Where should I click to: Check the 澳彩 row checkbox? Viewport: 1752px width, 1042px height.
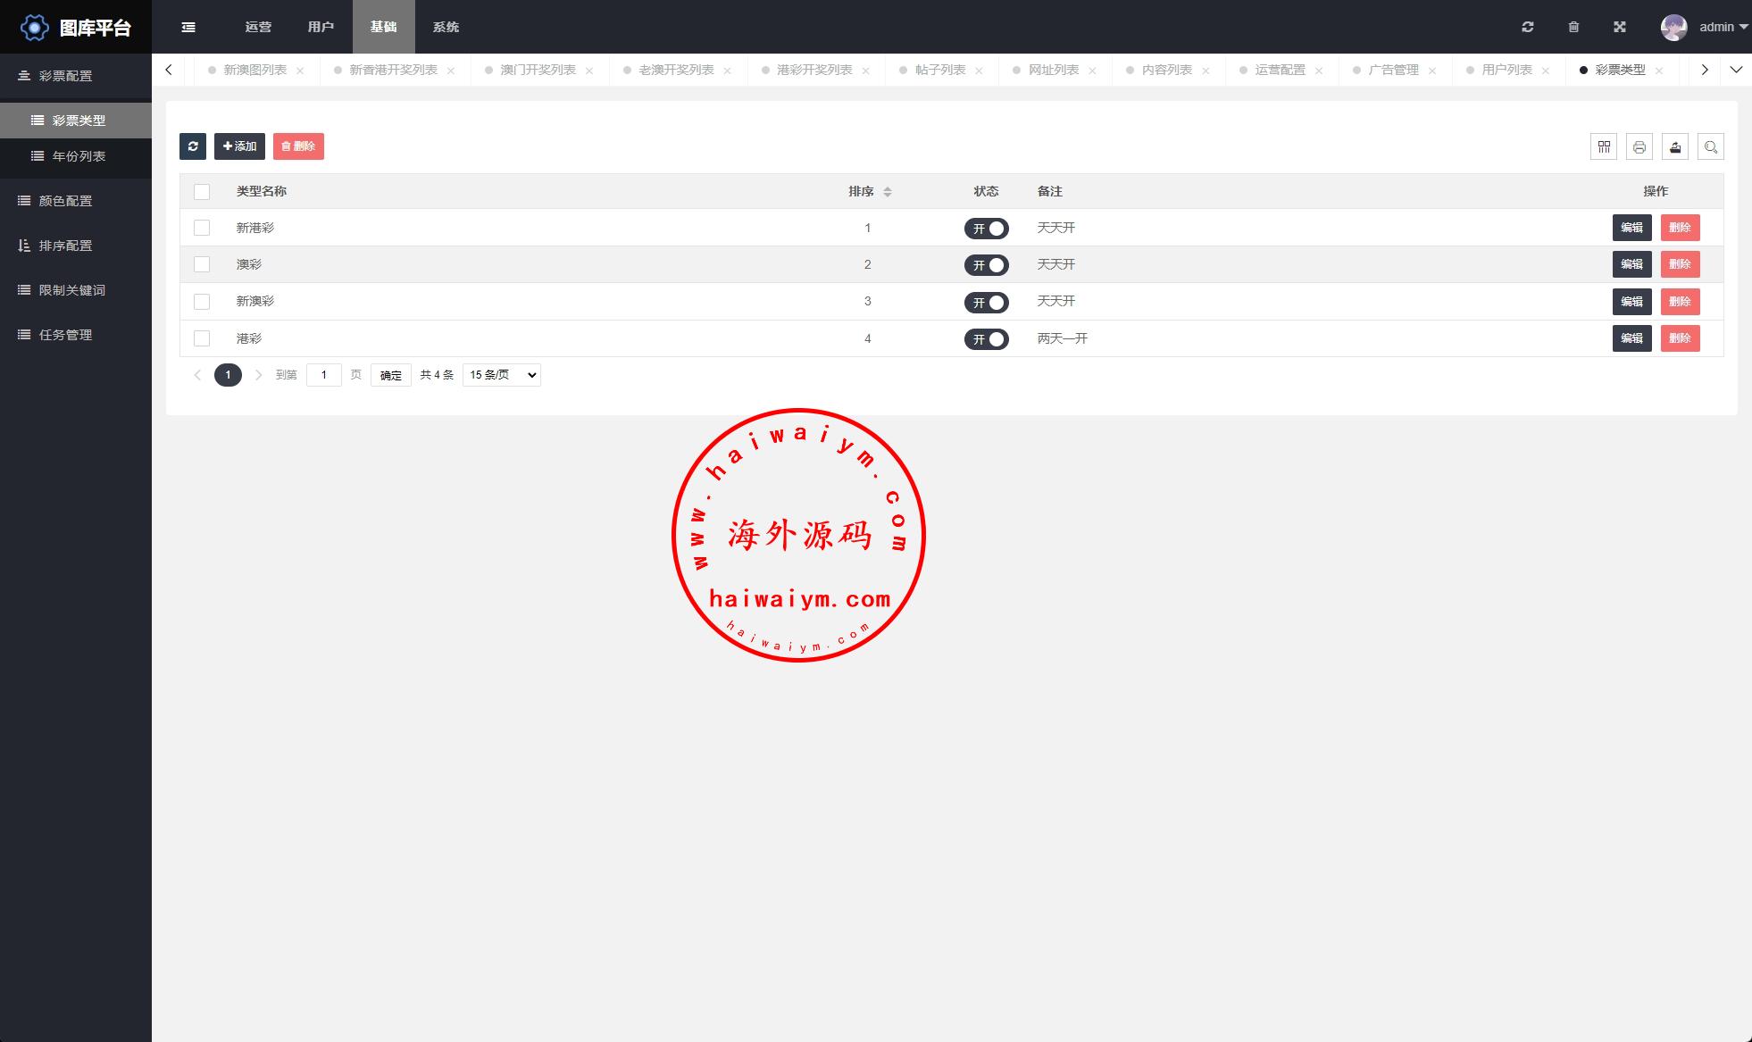point(202,264)
